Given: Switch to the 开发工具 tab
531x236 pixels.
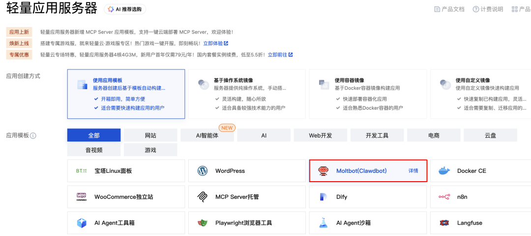Looking at the screenshot, I should [x=377, y=135].
